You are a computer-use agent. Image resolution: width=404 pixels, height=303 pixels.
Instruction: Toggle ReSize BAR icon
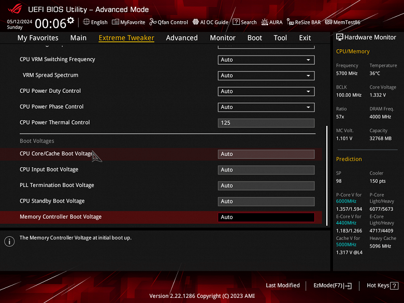291,22
